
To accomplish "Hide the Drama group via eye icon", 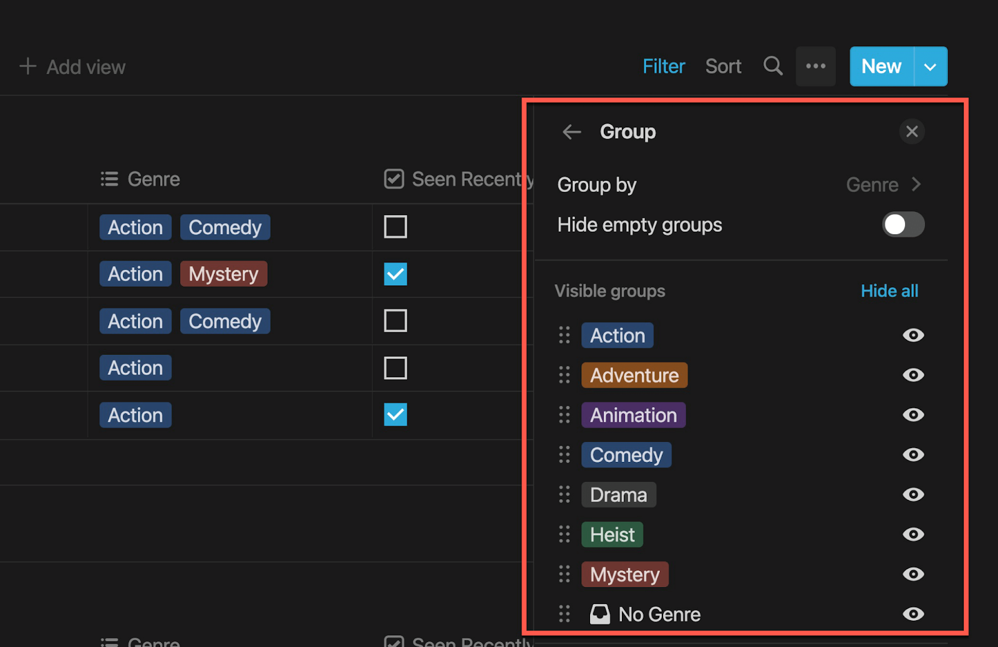I will click(x=913, y=495).
